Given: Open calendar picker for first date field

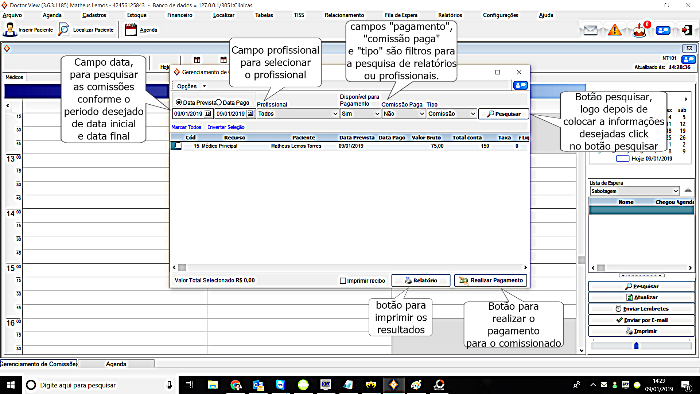Looking at the screenshot, I should click(x=208, y=114).
